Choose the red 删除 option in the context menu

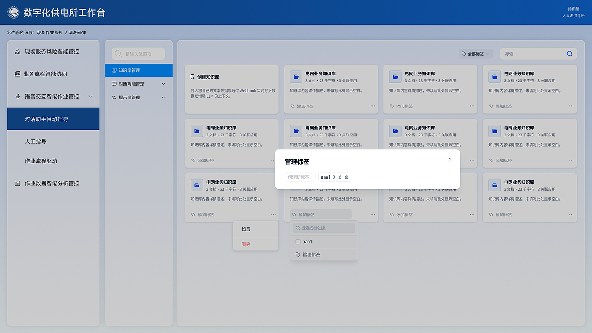[x=256, y=244]
